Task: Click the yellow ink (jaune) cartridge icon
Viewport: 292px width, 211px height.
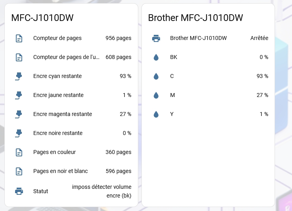Action: [x=19, y=95]
